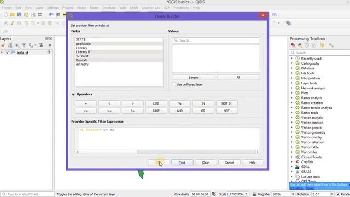Viewport: 350px width, 197px height.
Task: Click Filter Legend funnel icon in Layers
Action: pyautogui.click(x=24, y=45)
